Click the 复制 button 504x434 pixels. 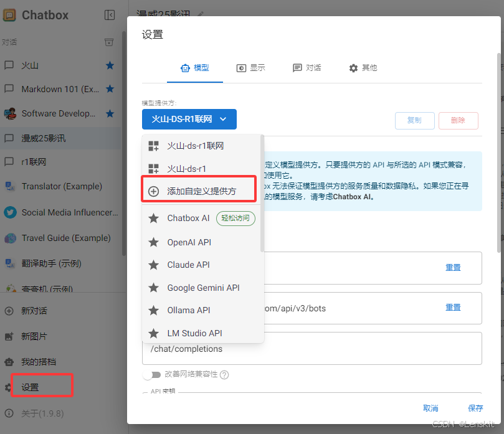coord(415,120)
